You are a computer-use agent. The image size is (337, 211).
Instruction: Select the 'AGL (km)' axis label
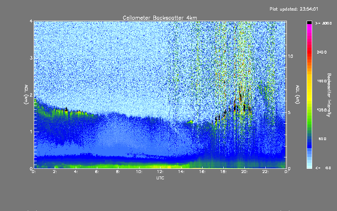click(x=26, y=95)
